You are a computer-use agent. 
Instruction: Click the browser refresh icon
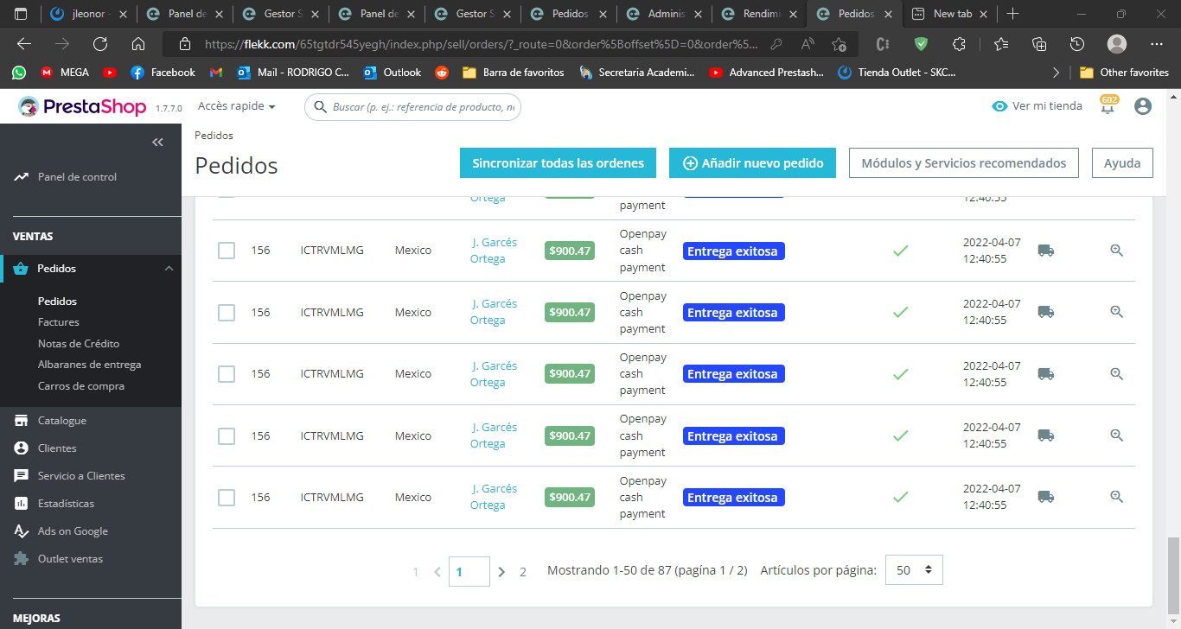[x=100, y=44]
